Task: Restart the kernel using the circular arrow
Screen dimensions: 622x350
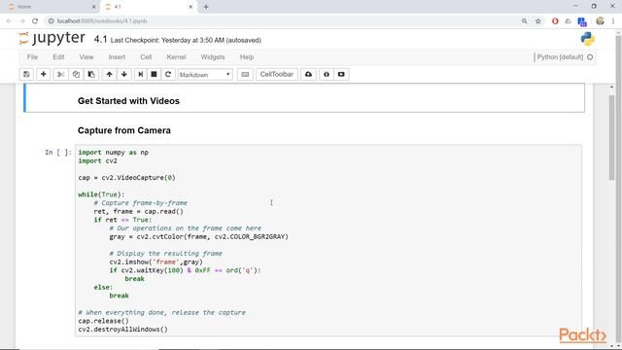Action: click(168, 74)
